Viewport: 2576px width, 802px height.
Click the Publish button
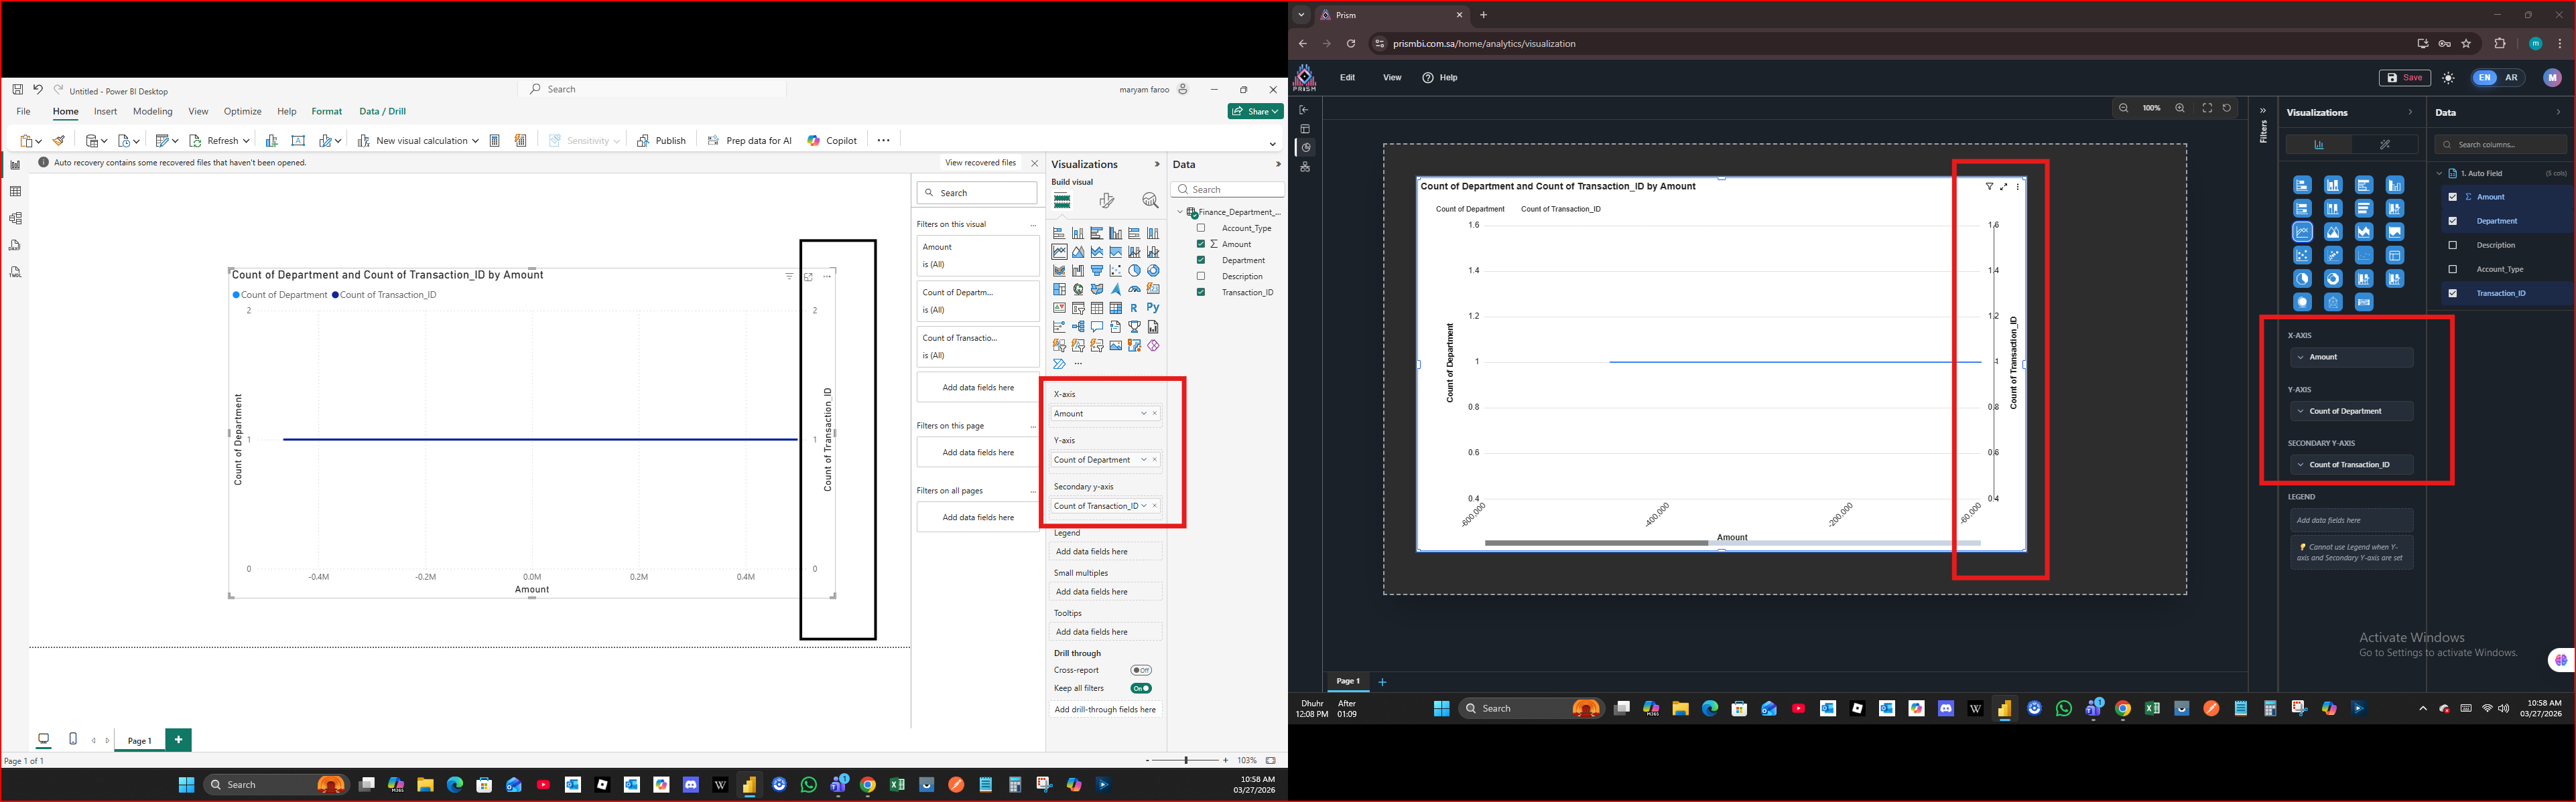pos(661,141)
